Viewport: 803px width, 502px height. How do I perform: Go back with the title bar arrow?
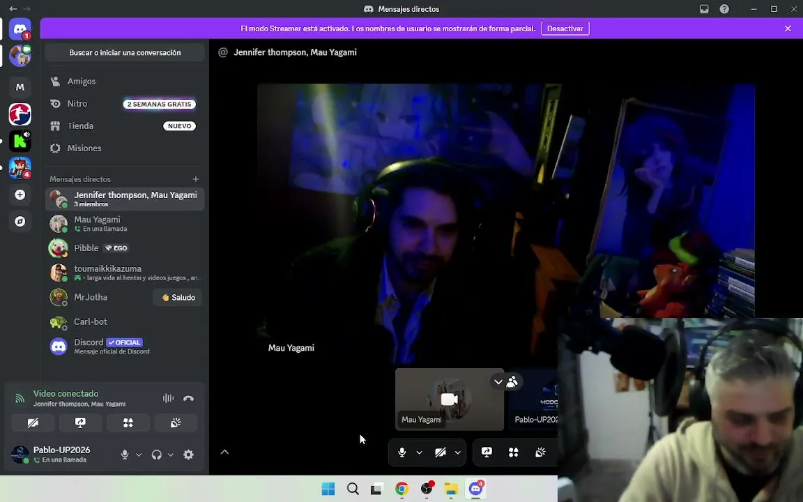tap(13, 8)
